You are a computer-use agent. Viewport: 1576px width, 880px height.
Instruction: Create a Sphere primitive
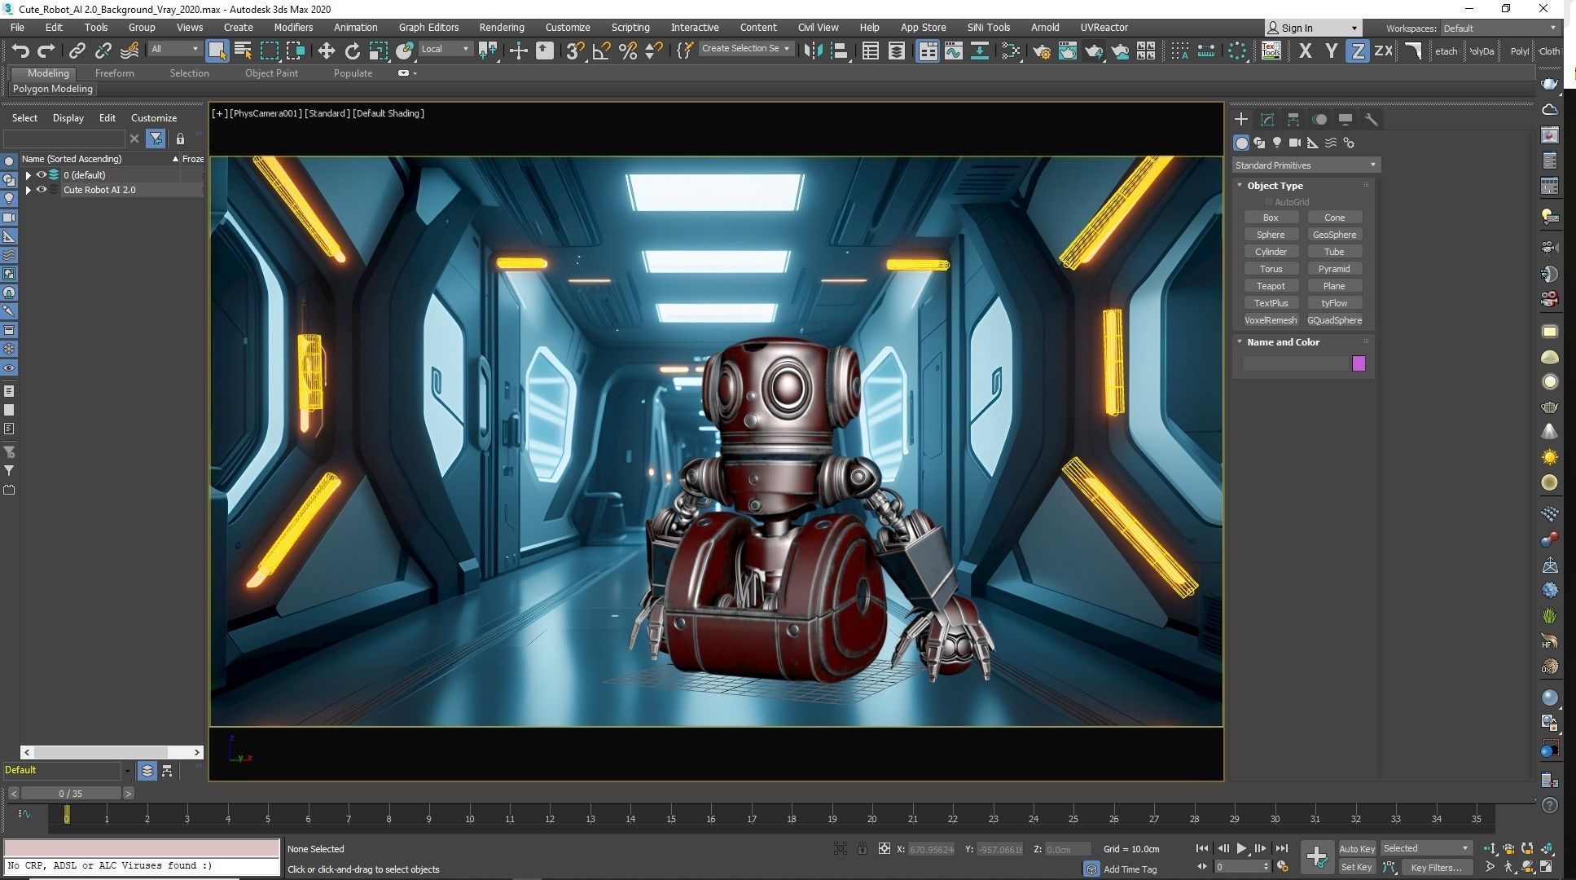pos(1271,235)
